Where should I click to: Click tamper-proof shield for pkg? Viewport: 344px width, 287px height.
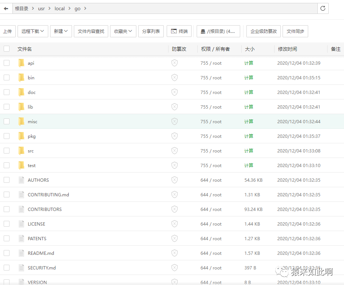(x=174, y=136)
